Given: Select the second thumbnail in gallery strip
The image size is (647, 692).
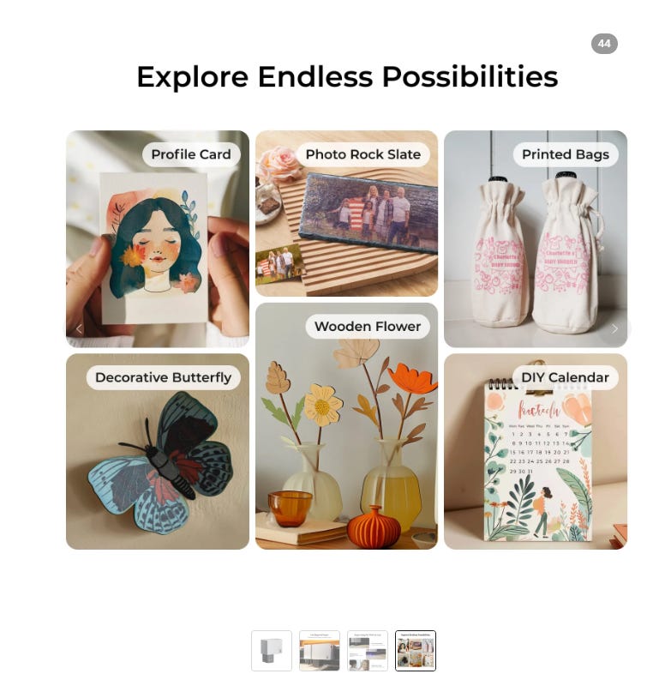Looking at the screenshot, I should [320, 651].
